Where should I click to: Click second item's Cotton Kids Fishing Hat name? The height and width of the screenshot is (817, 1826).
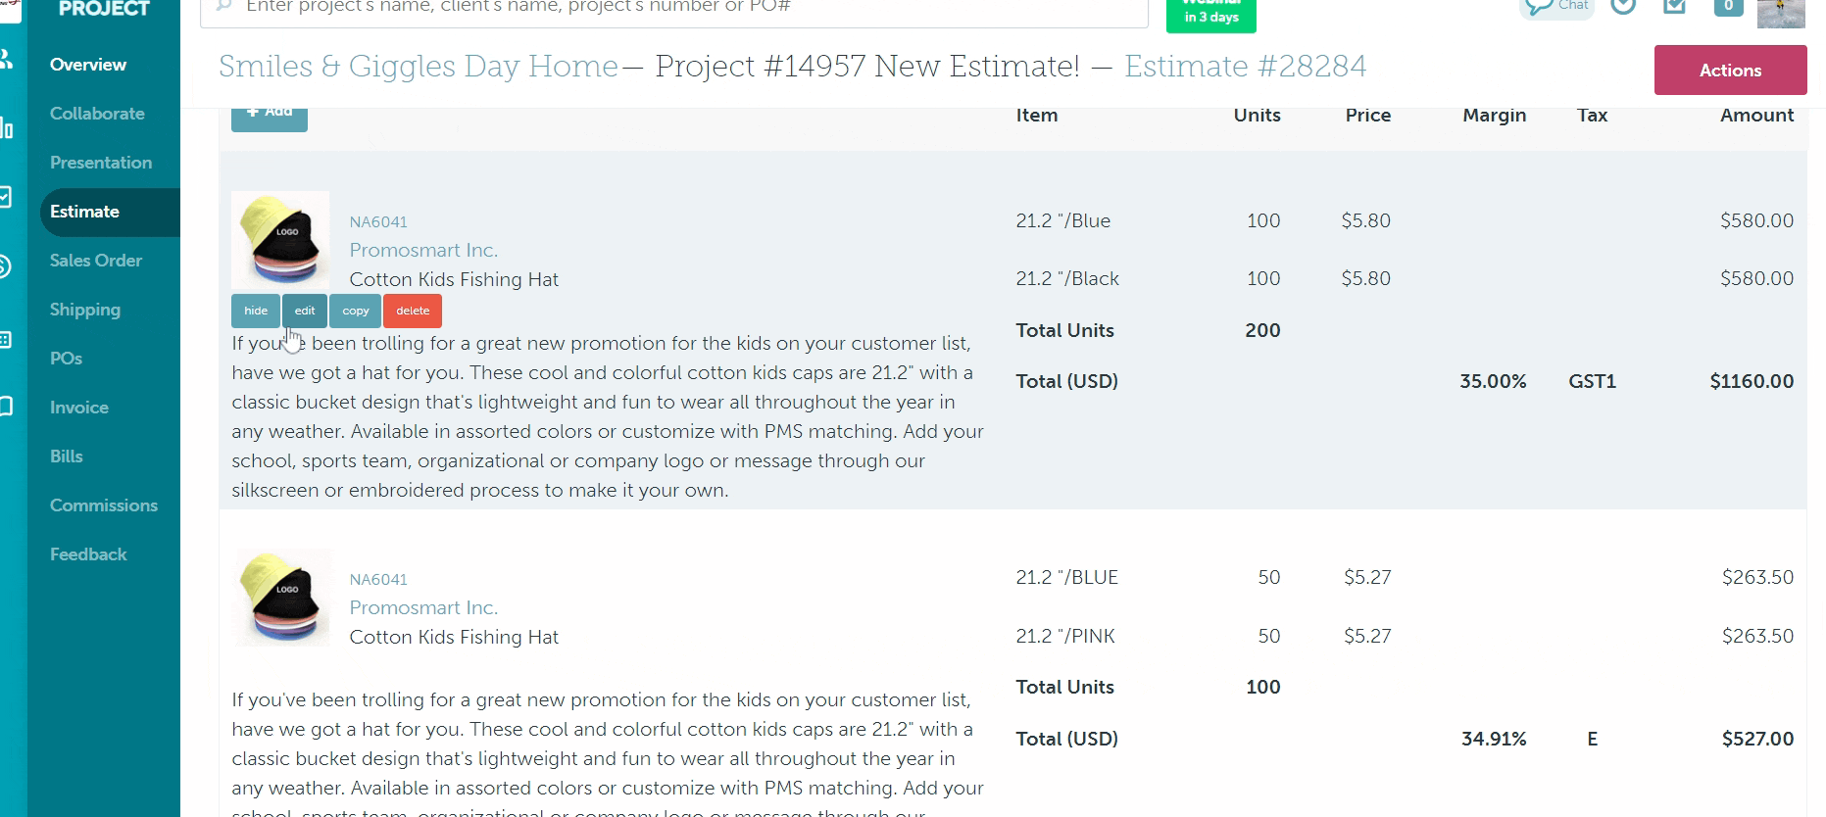pos(454,638)
